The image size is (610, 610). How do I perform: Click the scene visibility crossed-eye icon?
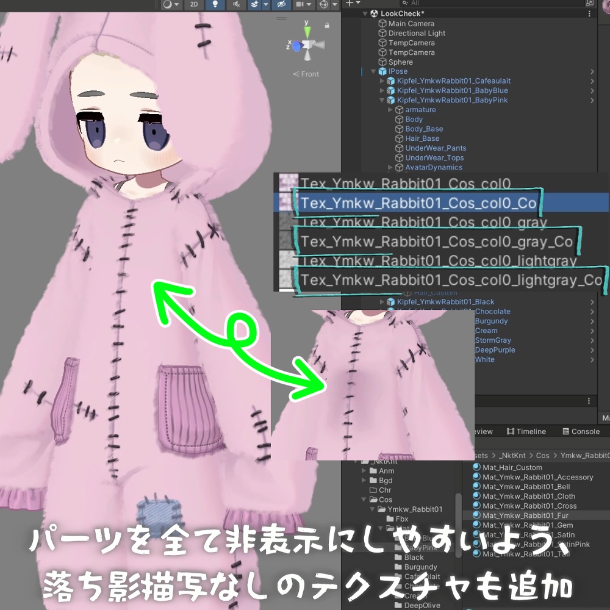click(282, 4)
